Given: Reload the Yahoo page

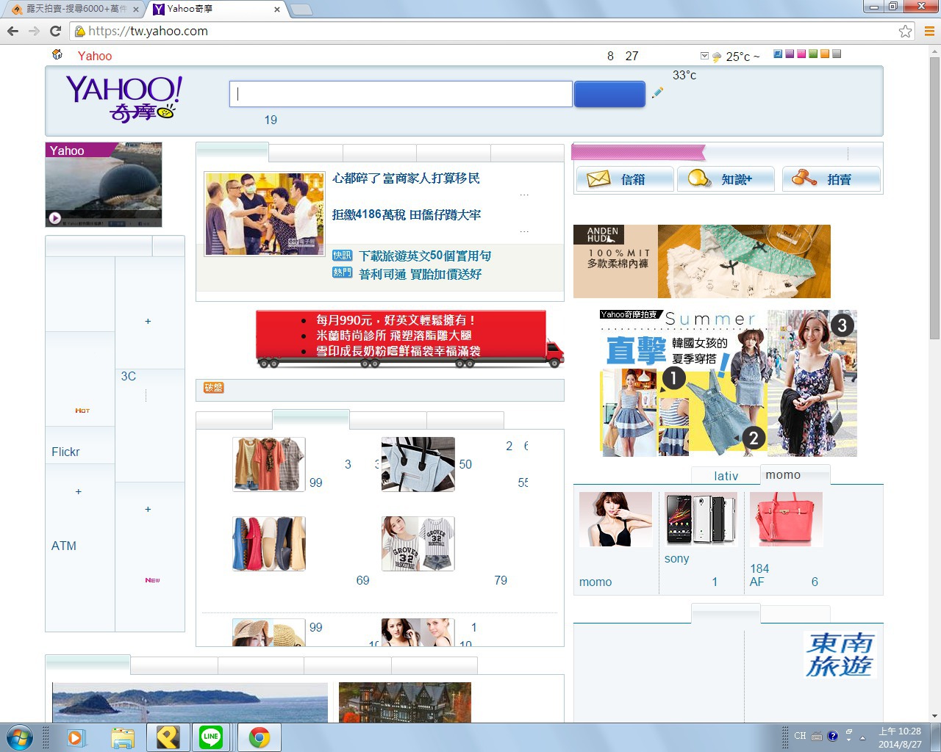Looking at the screenshot, I should pyautogui.click(x=55, y=31).
